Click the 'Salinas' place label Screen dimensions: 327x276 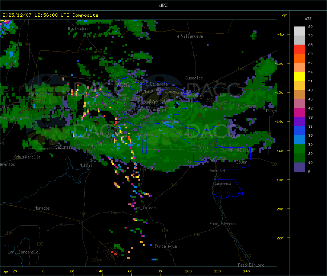coord(63,147)
